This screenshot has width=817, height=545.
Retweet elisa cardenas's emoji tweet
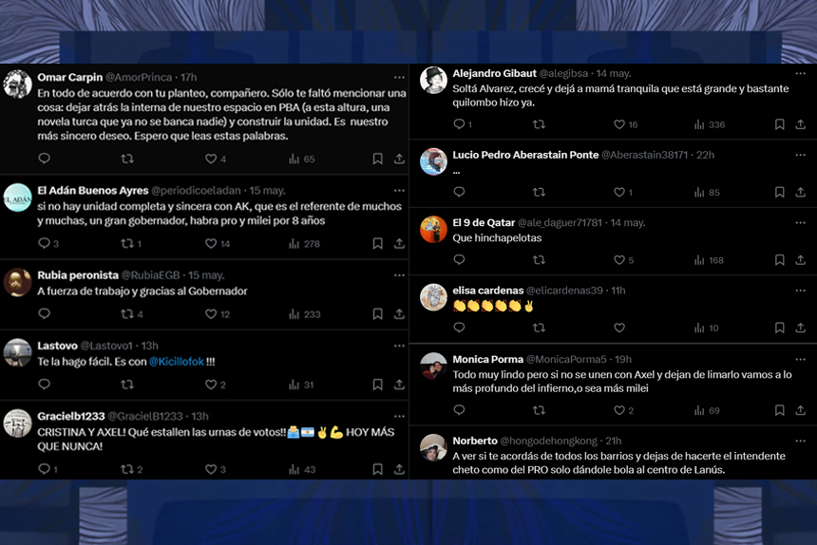pos(540,328)
